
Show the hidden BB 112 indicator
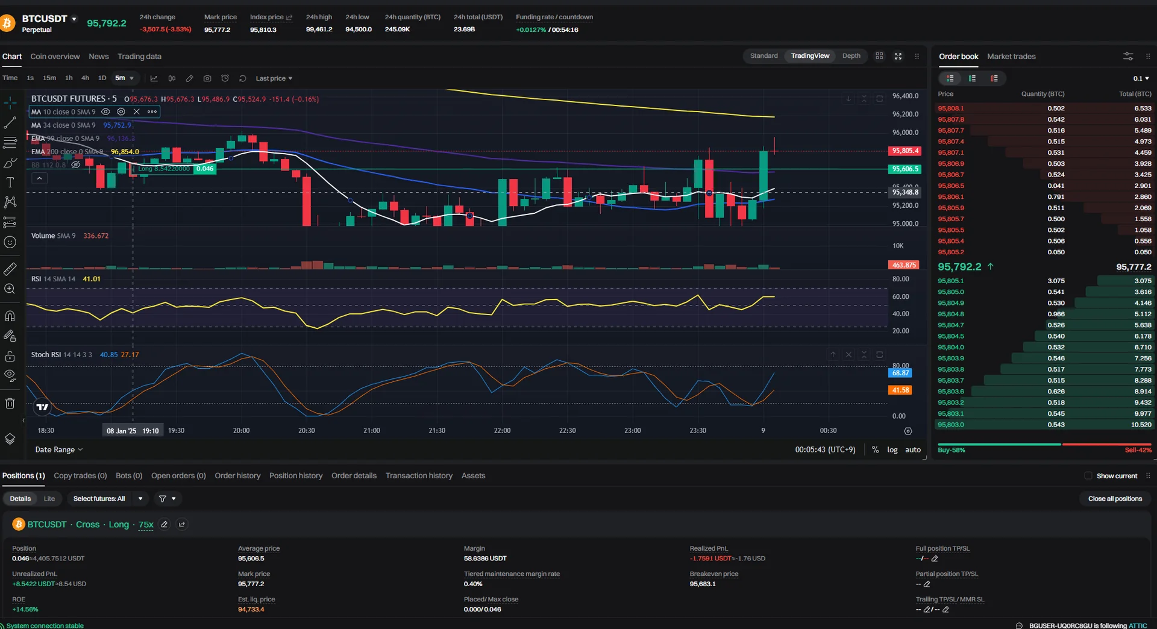[x=75, y=164]
